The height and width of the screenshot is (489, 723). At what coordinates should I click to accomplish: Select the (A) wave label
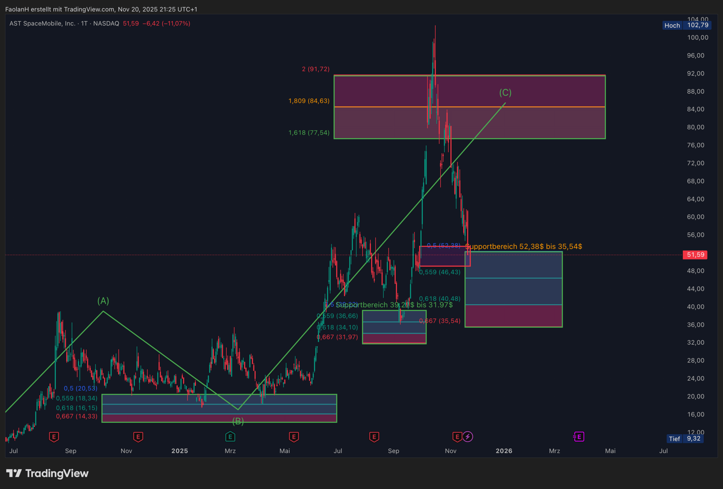click(103, 301)
